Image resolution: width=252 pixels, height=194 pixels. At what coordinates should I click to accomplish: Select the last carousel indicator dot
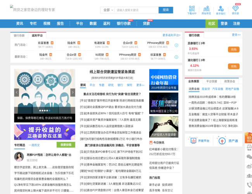click(50, 111)
